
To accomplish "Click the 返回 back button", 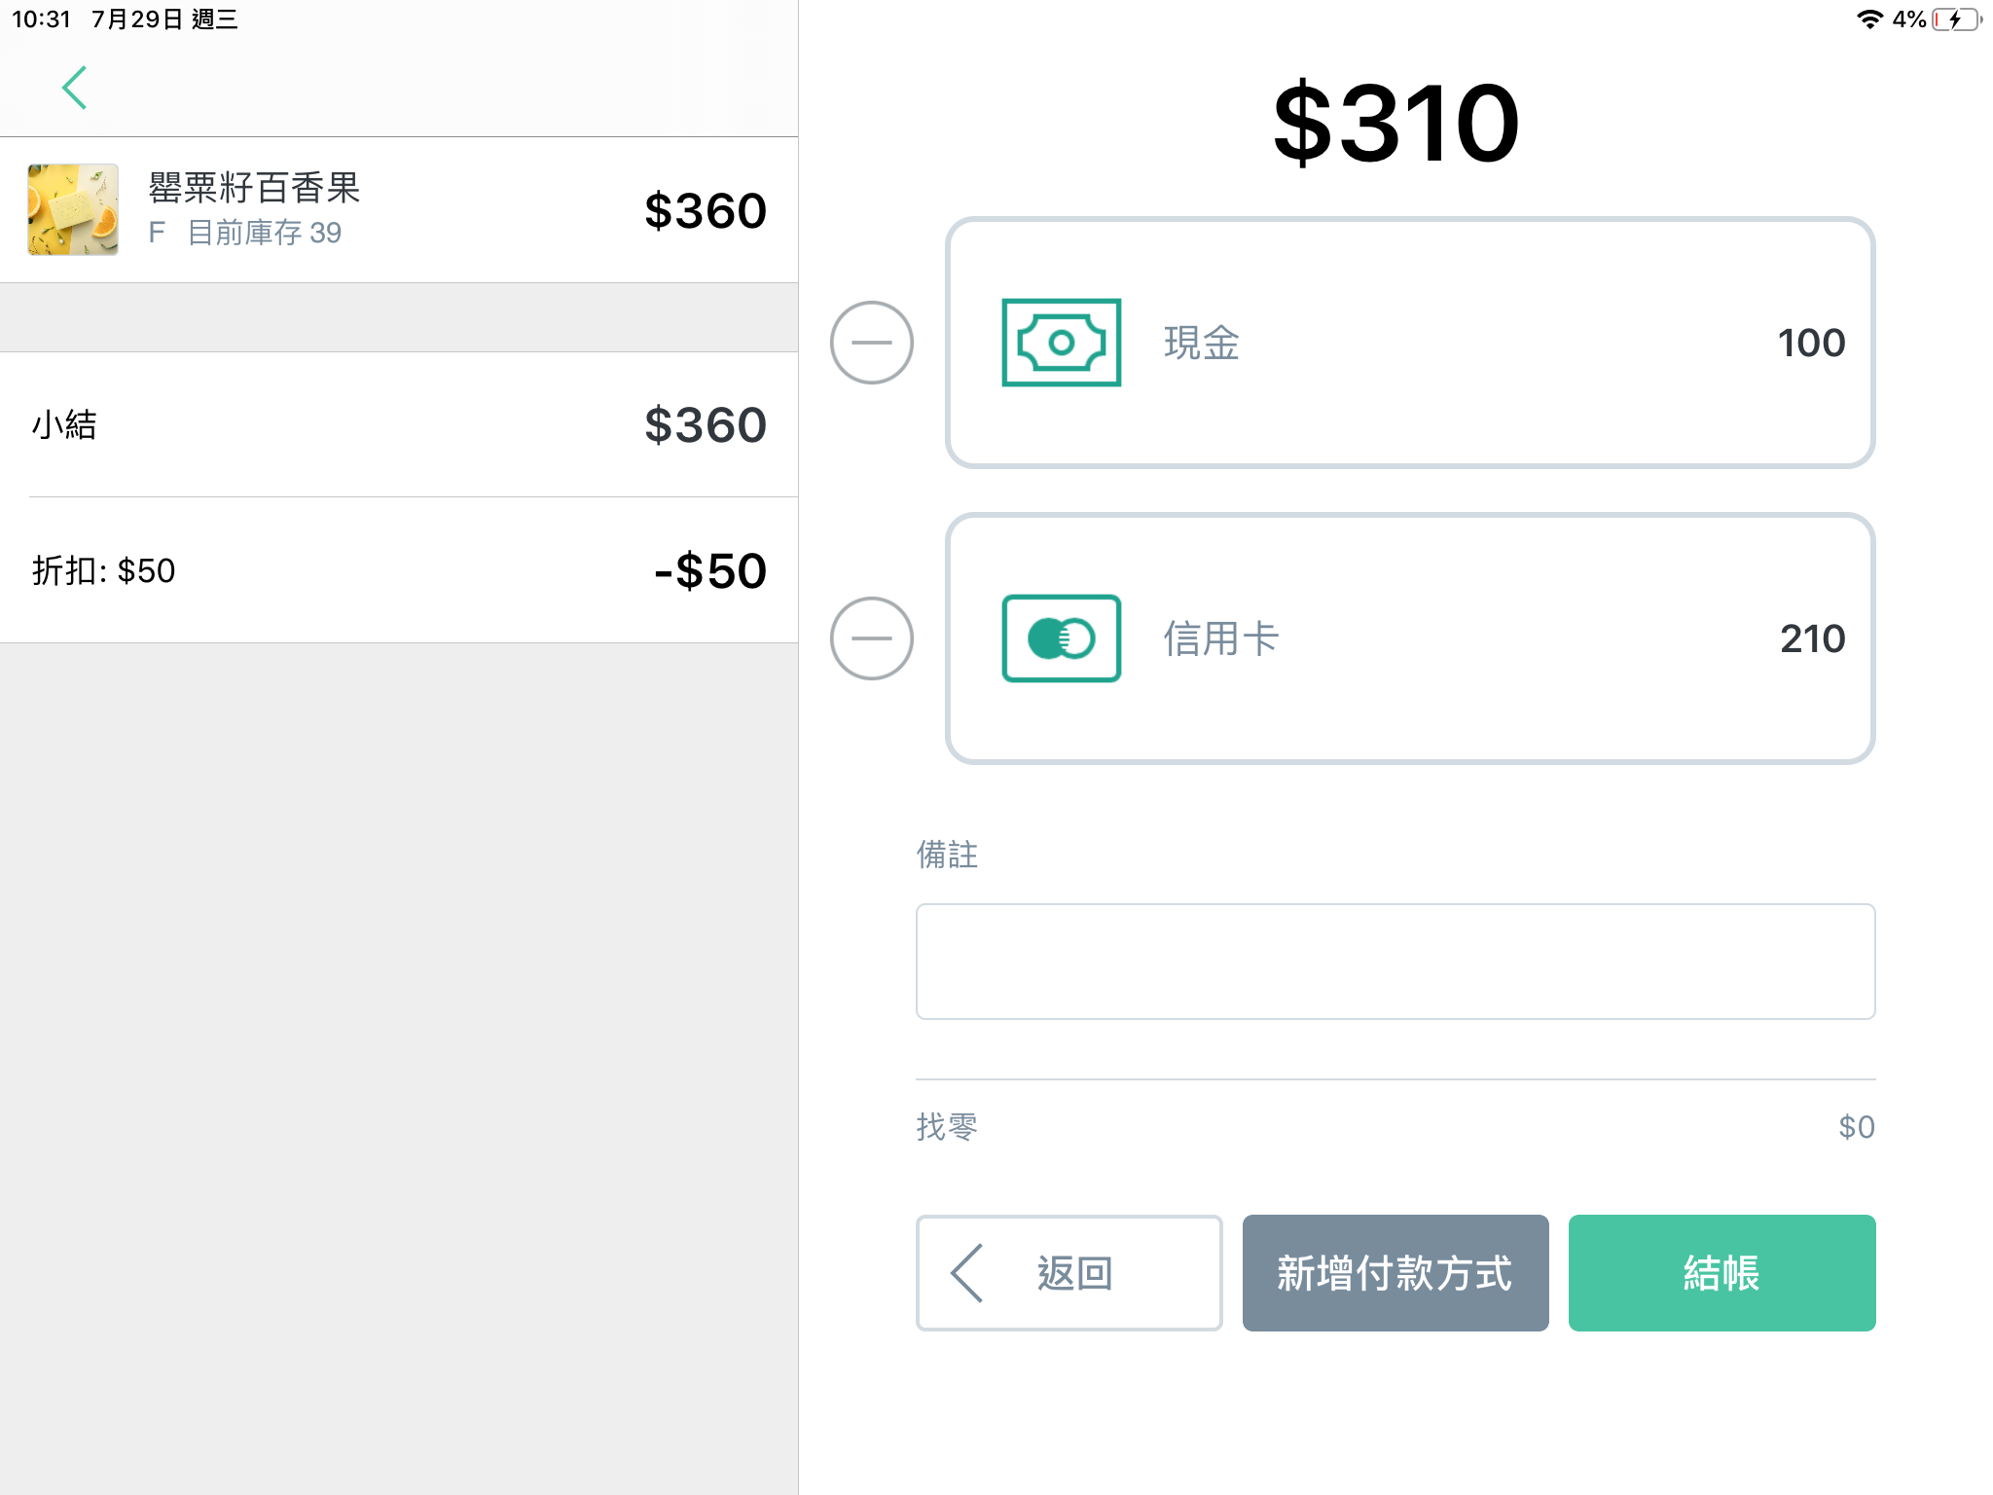I will pyautogui.click(x=1069, y=1273).
